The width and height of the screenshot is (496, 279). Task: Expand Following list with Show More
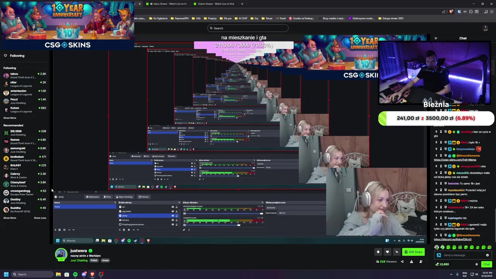click(x=10, y=118)
